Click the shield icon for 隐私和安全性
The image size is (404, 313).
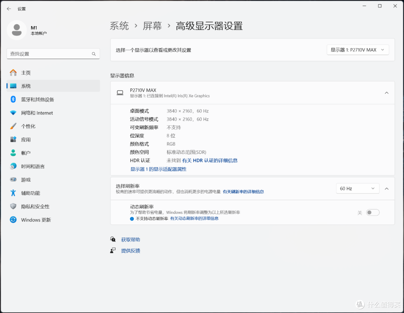(13, 206)
